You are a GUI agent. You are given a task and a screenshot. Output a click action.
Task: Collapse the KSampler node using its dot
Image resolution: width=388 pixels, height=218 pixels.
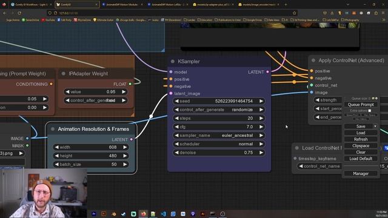pyautogui.click(x=173, y=61)
